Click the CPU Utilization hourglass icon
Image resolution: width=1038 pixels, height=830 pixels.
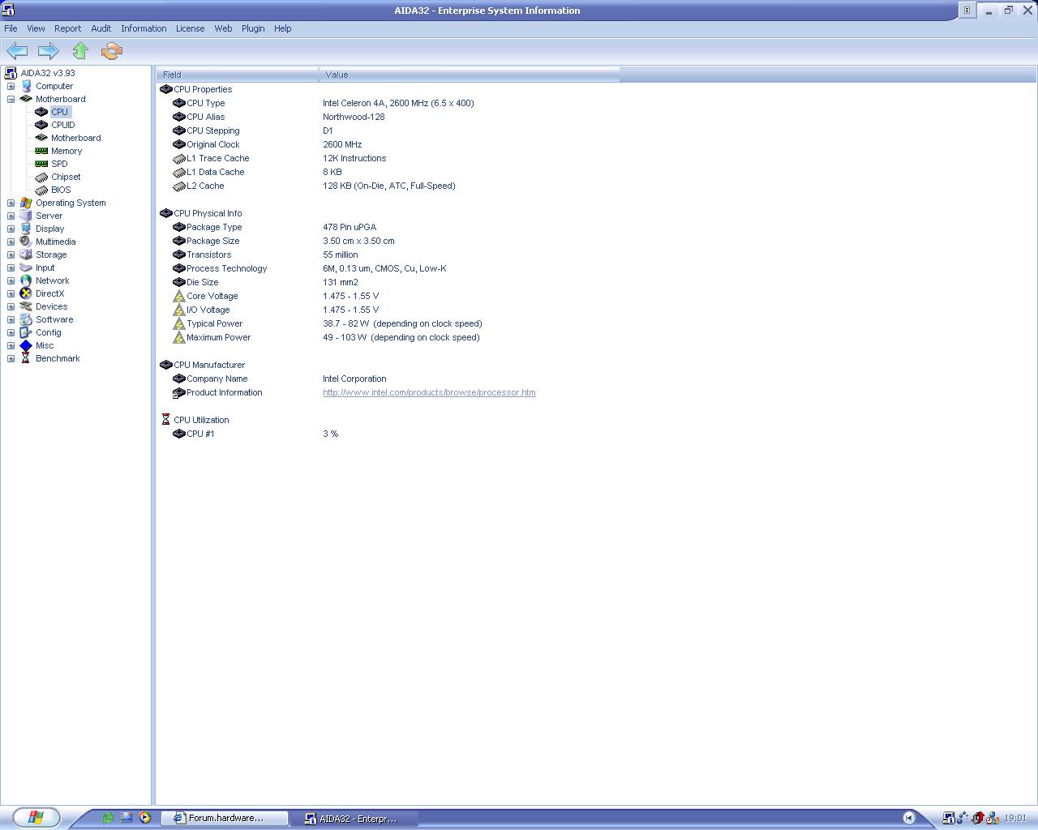(x=166, y=420)
